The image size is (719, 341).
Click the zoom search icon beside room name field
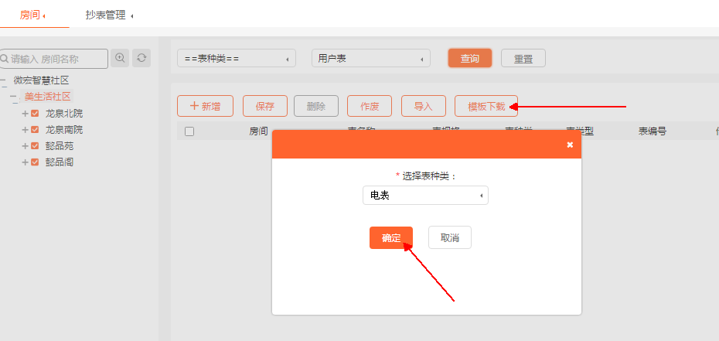[x=120, y=58]
